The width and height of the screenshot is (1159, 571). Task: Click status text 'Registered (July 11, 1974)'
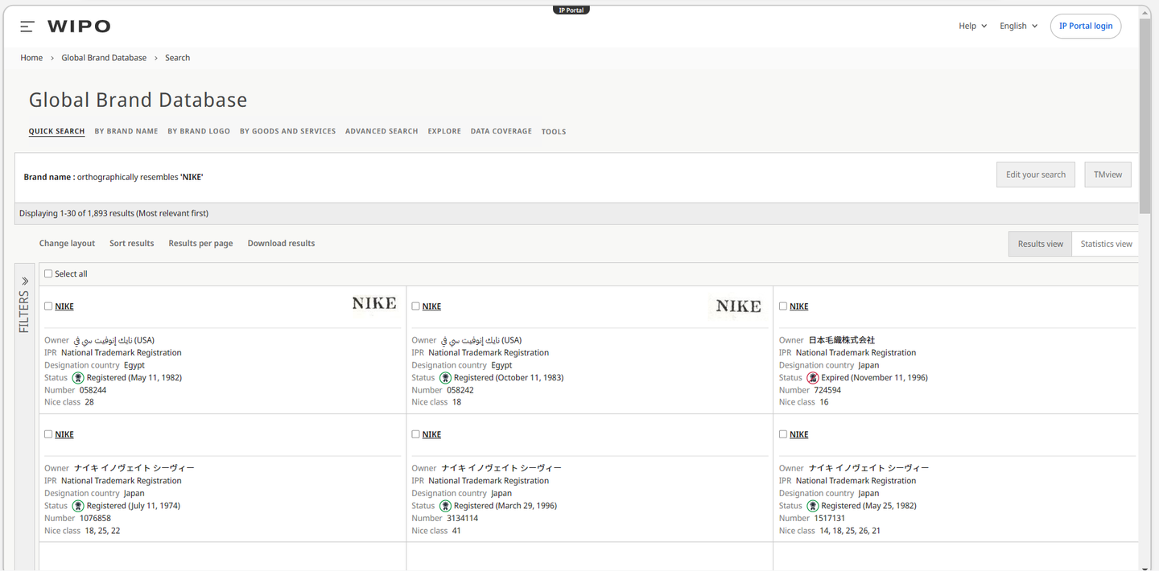point(134,506)
